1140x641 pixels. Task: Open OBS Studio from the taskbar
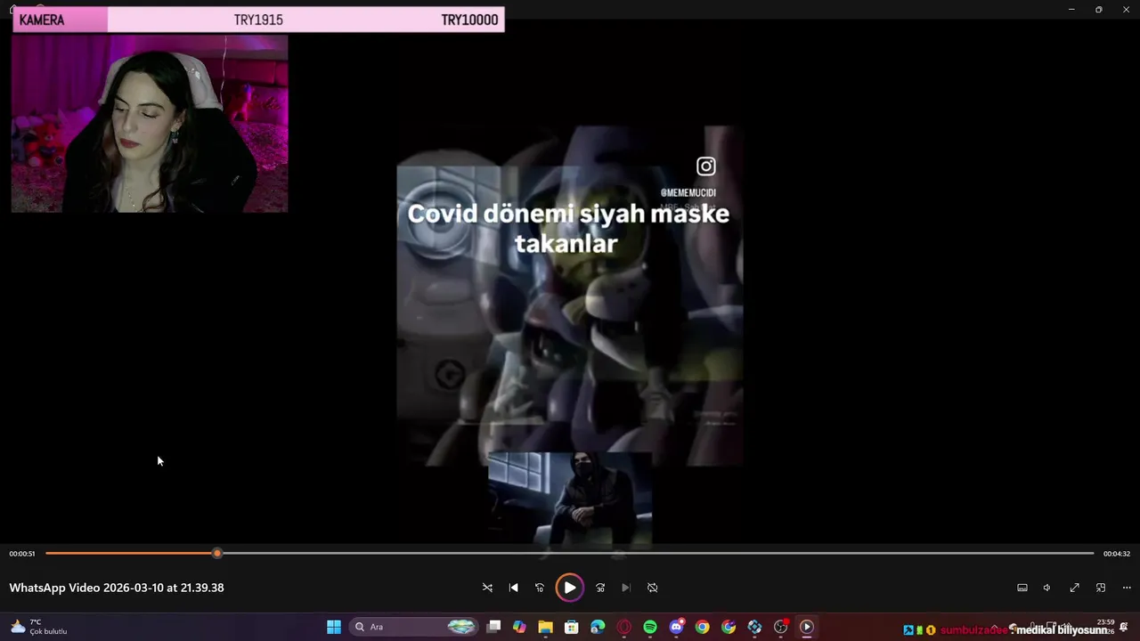tap(781, 627)
